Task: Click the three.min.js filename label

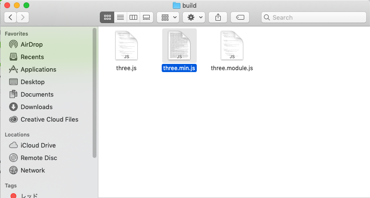Action: [x=179, y=68]
